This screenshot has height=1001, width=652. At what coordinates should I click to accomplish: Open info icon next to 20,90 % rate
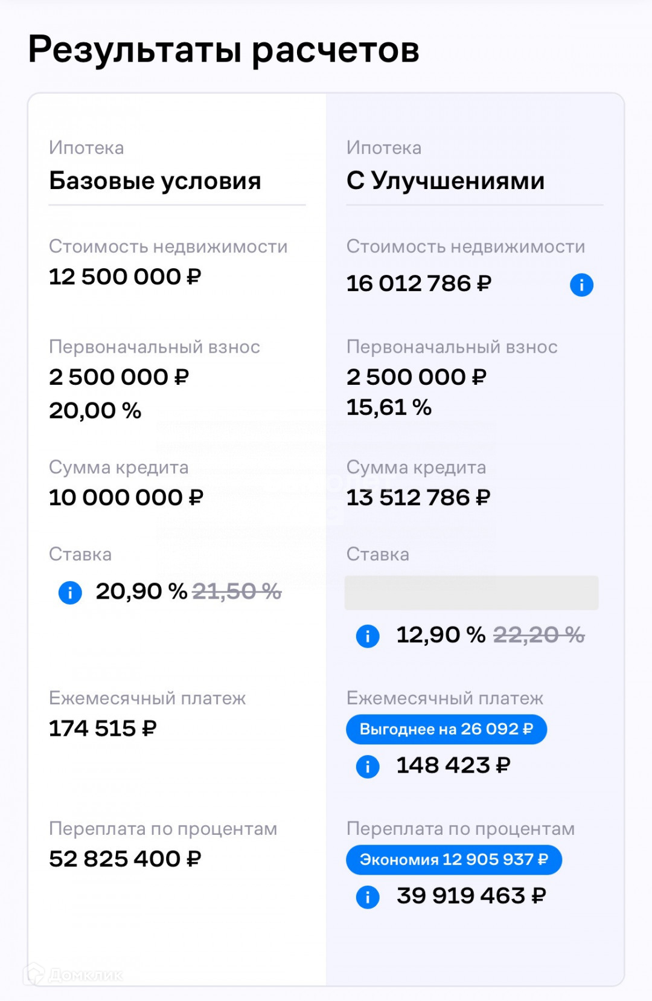70,592
